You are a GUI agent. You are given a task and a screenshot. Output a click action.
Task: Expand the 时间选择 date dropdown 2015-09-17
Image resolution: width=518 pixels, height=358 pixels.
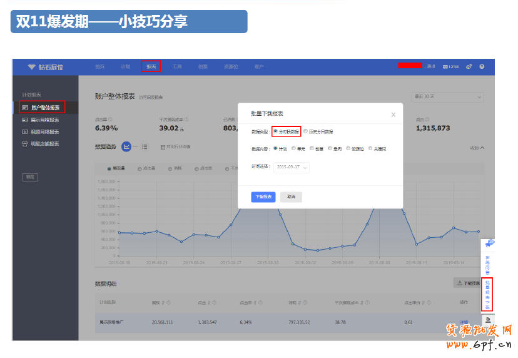click(292, 167)
